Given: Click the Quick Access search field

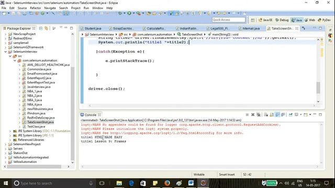Looking at the screenshot, I should pos(229,20).
